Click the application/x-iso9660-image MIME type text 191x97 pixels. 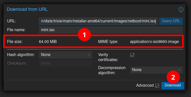point(155,42)
